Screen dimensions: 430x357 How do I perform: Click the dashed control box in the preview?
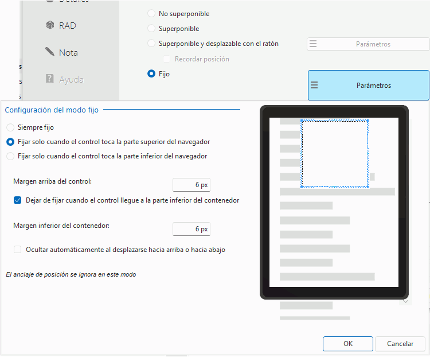(x=335, y=154)
